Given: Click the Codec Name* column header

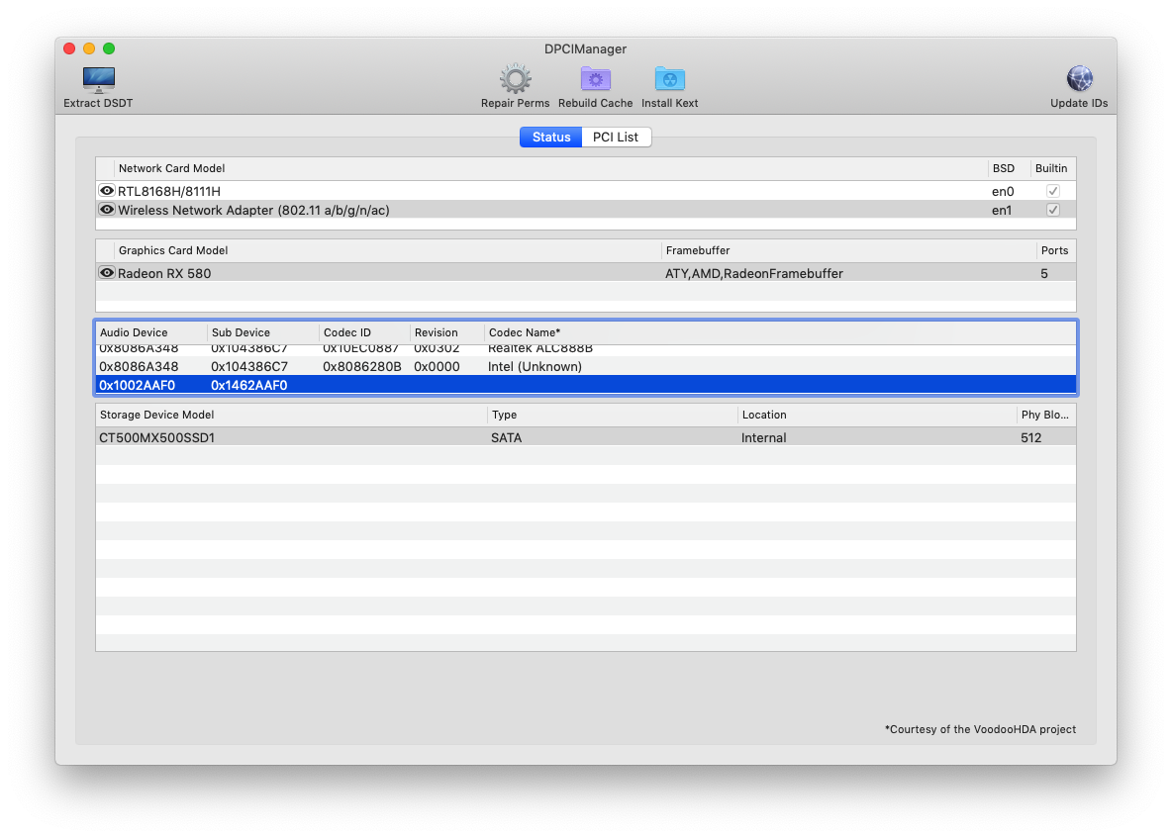Looking at the screenshot, I should click(780, 332).
